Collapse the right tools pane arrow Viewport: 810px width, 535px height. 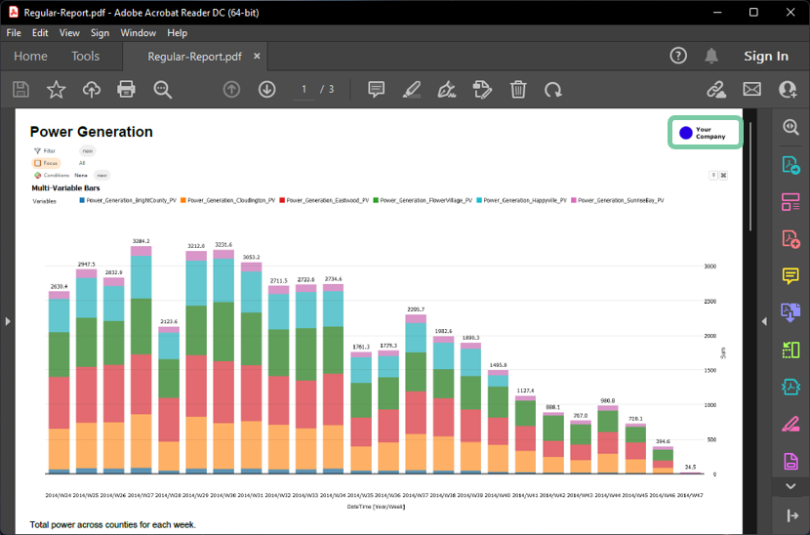coord(764,320)
